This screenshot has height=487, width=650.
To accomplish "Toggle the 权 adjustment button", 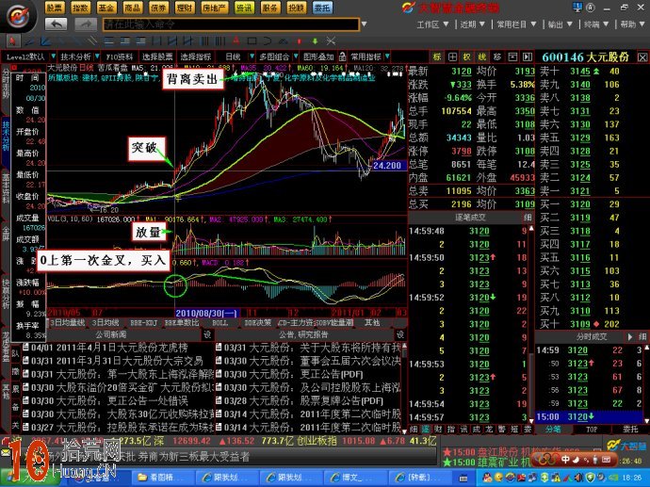I will pyautogui.click(x=467, y=57).
